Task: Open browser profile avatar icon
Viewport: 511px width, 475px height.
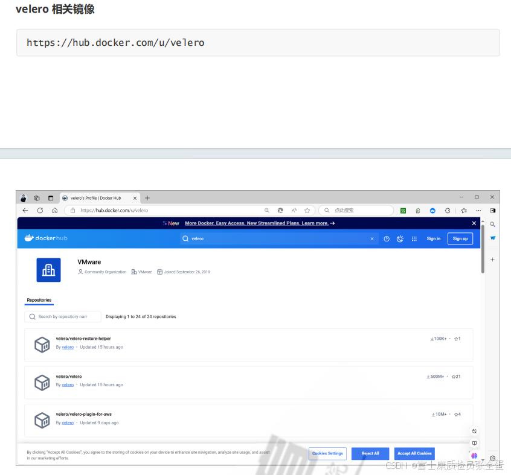Action: (x=24, y=198)
